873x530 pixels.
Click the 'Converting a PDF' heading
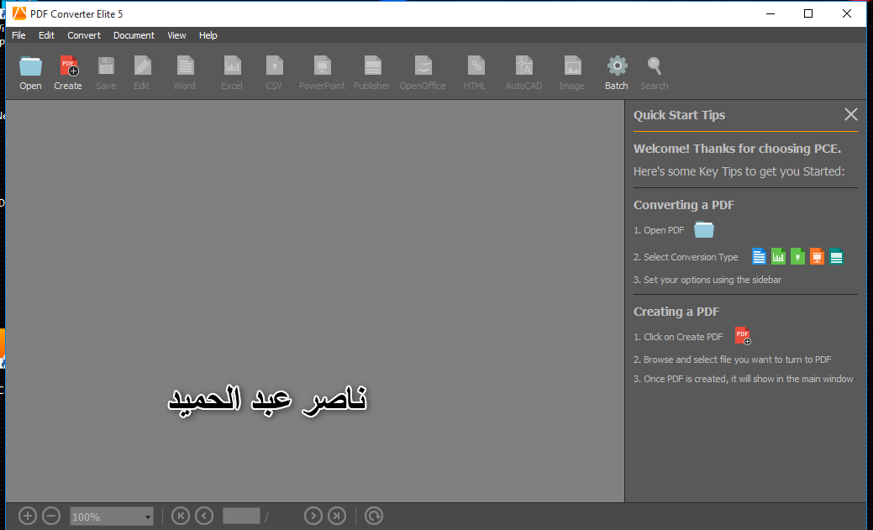[684, 205]
